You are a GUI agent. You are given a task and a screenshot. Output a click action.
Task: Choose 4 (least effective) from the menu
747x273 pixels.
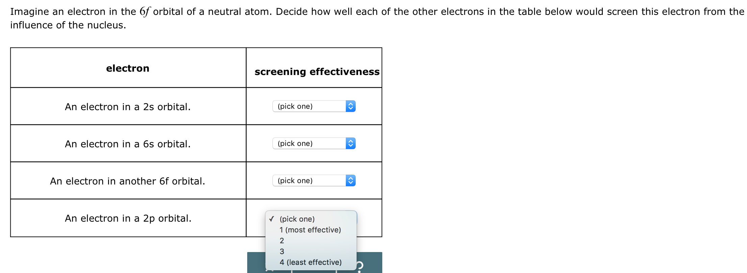[310, 262]
